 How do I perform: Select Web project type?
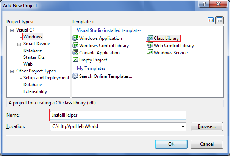point(28,64)
